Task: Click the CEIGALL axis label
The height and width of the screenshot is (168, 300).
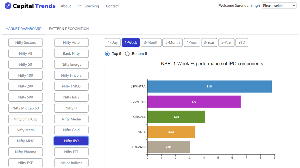Action: 139,117
